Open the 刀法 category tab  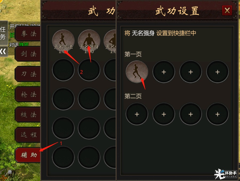tap(28, 74)
